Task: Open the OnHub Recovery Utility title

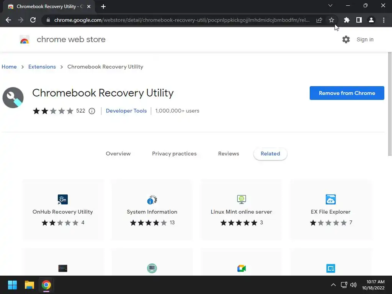Action: [63, 212]
